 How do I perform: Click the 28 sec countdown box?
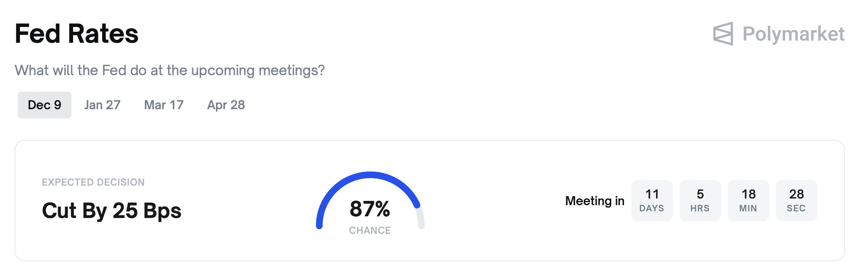click(796, 201)
